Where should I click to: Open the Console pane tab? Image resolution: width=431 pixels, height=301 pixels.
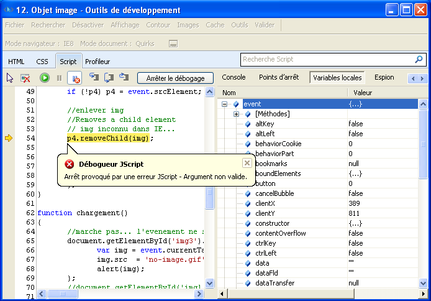[234, 77]
